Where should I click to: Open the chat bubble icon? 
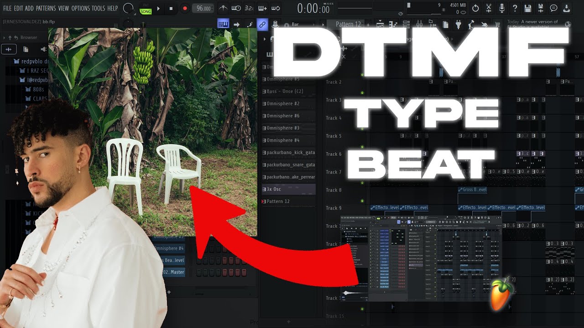(553, 8)
